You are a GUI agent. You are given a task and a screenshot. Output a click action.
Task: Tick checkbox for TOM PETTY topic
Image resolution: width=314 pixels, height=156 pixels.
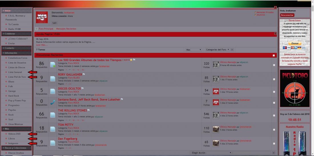[x=274, y=130]
